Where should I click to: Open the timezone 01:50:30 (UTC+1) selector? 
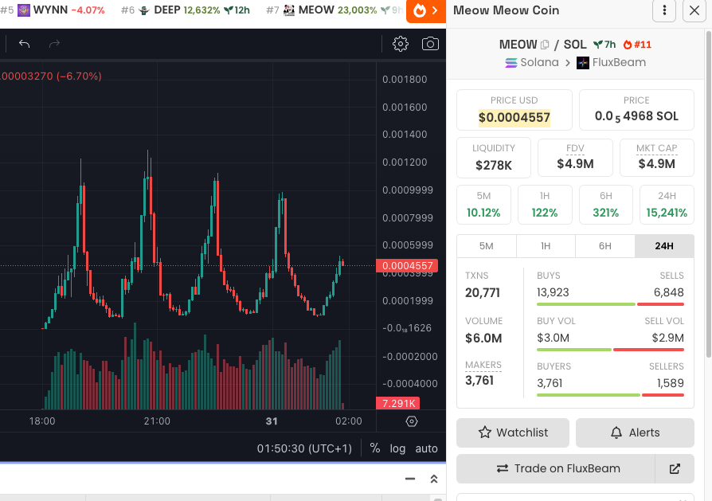pos(304,448)
